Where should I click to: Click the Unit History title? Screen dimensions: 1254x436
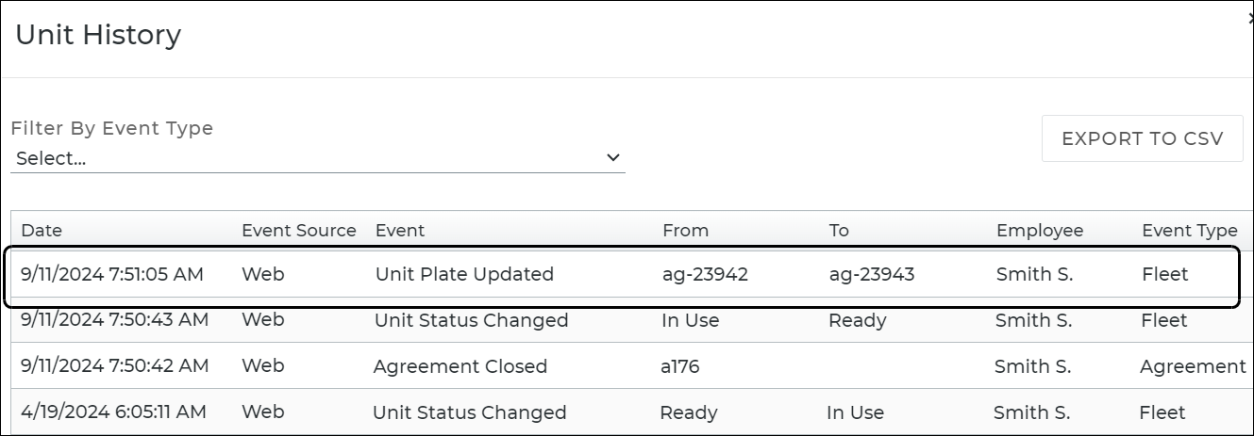(x=98, y=36)
